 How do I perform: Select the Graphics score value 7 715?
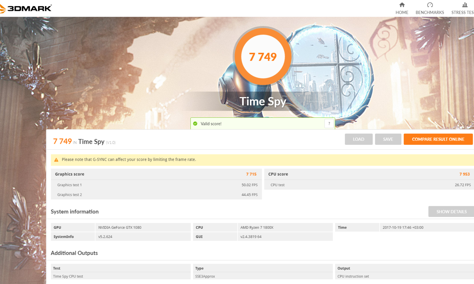pyautogui.click(x=251, y=174)
